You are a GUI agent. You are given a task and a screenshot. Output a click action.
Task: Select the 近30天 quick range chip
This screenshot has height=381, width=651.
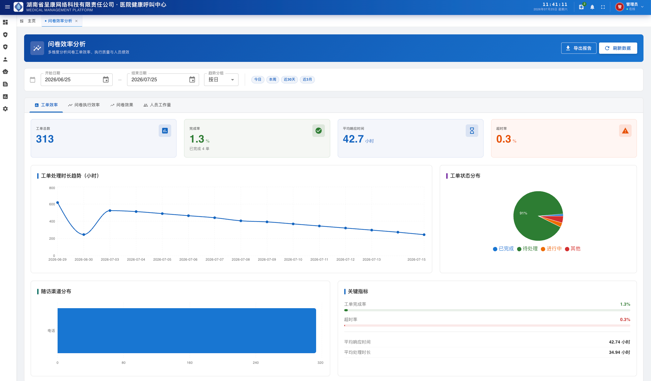pos(290,80)
